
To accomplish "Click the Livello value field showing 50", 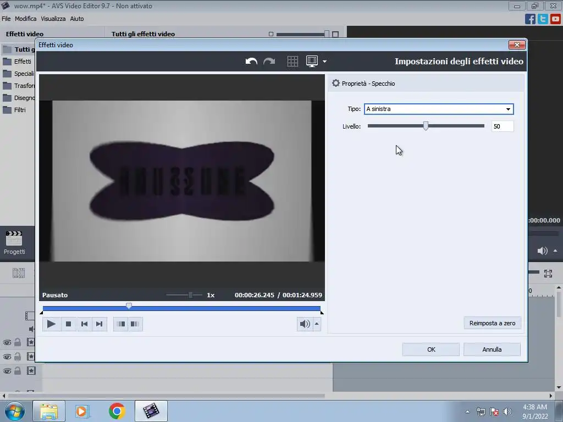I will [x=503, y=126].
